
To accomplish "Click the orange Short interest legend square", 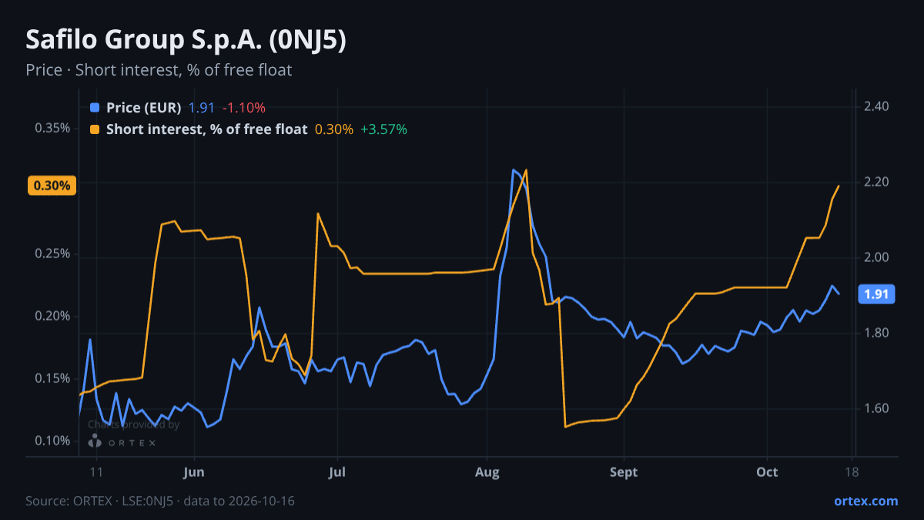I will [x=95, y=129].
